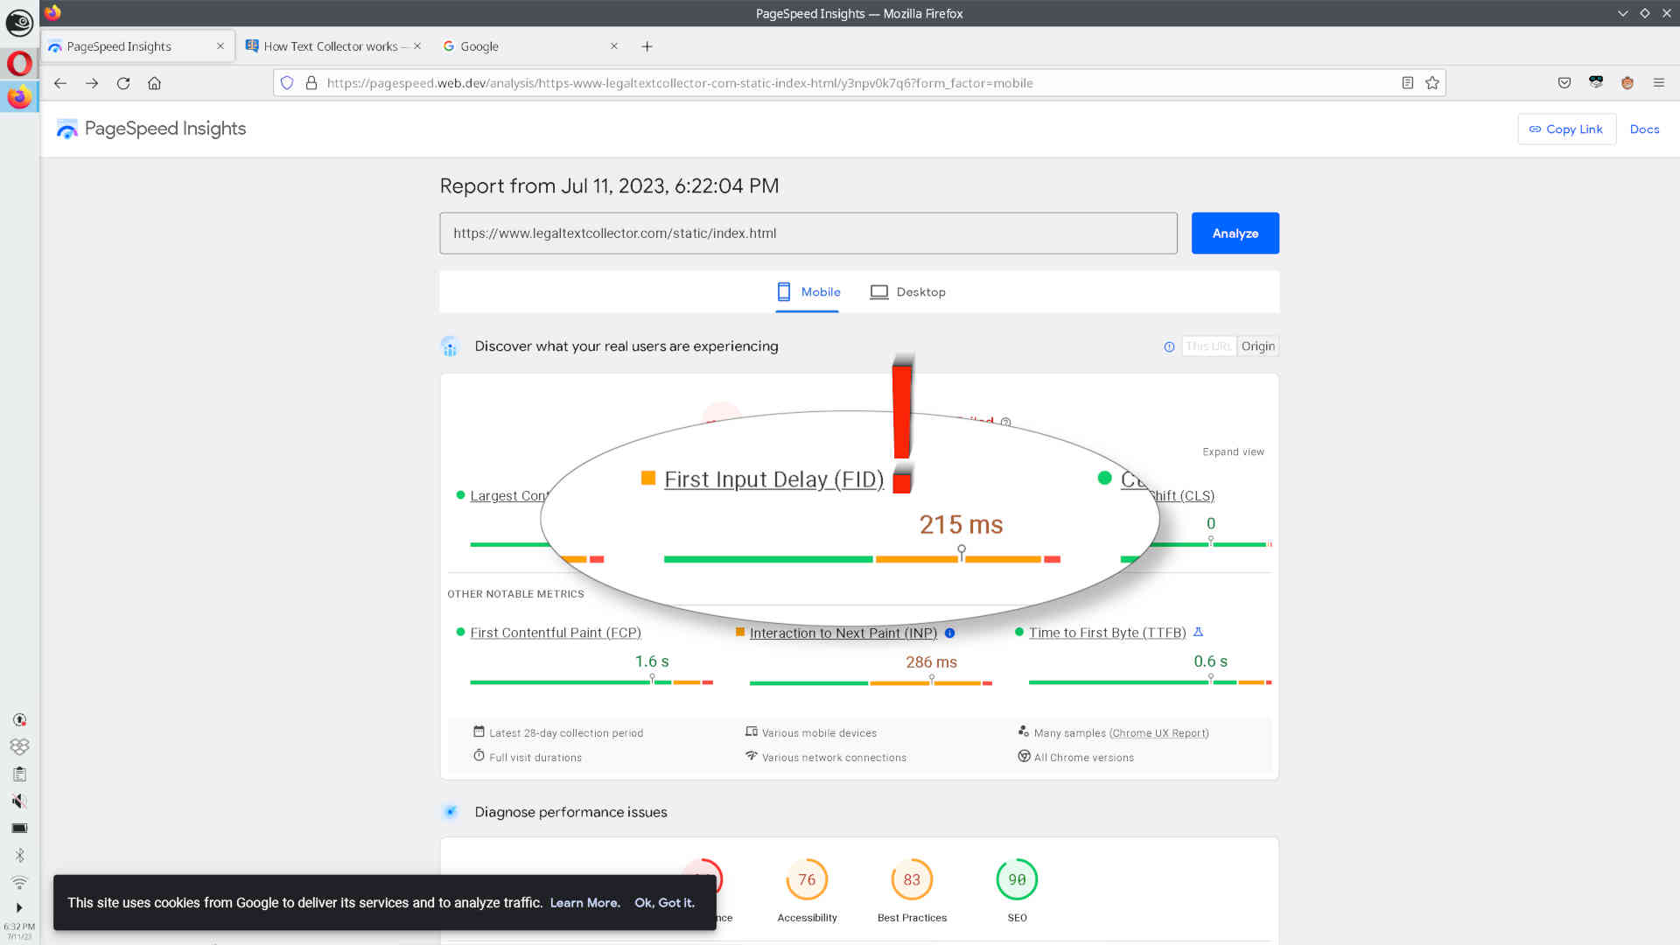Viewport: 1680px width, 945px height.
Task: Click the Accessibility score gauge showing 76
Action: pyautogui.click(x=807, y=879)
